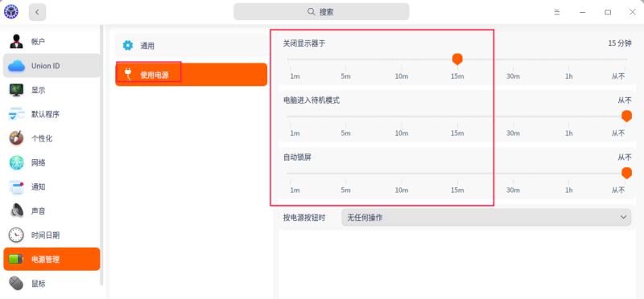Set 自动锁屏 slider to 15m
The width and height of the screenshot is (644, 299).
coord(457,190)
